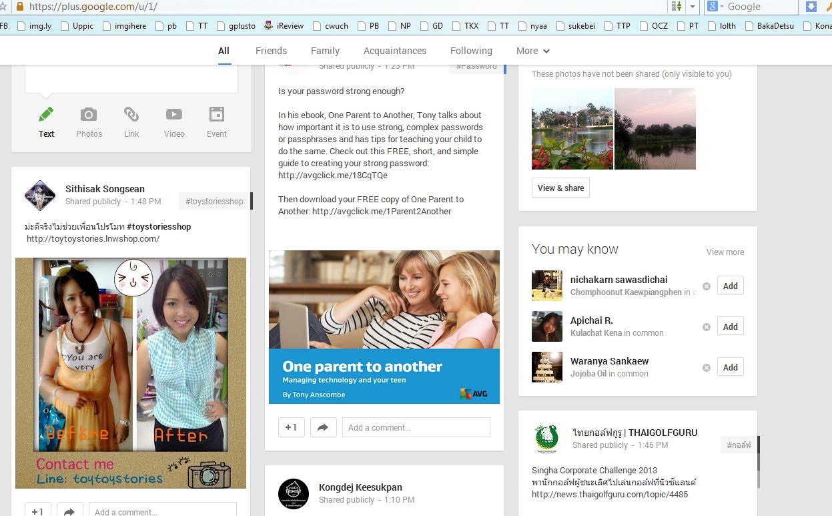Open Sithisak Songsean's profile avatar
The height and width of the screenshot is (516, 832).
pyautogui.click(x=40, y=195)
